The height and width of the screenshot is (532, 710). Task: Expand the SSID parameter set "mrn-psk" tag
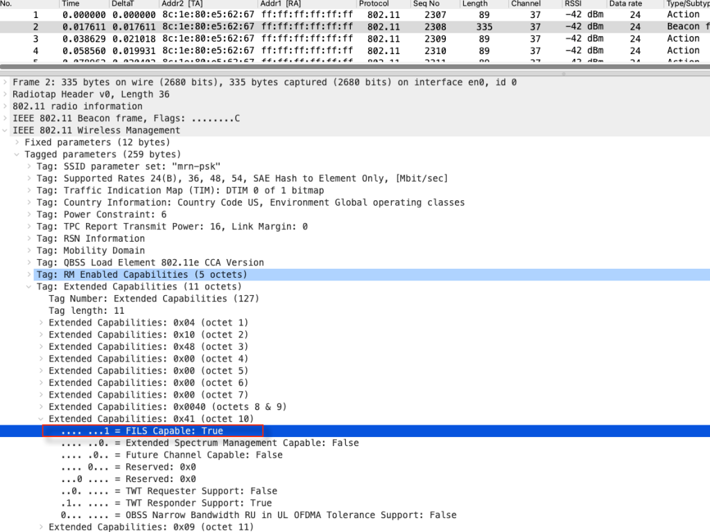(29, 166)
